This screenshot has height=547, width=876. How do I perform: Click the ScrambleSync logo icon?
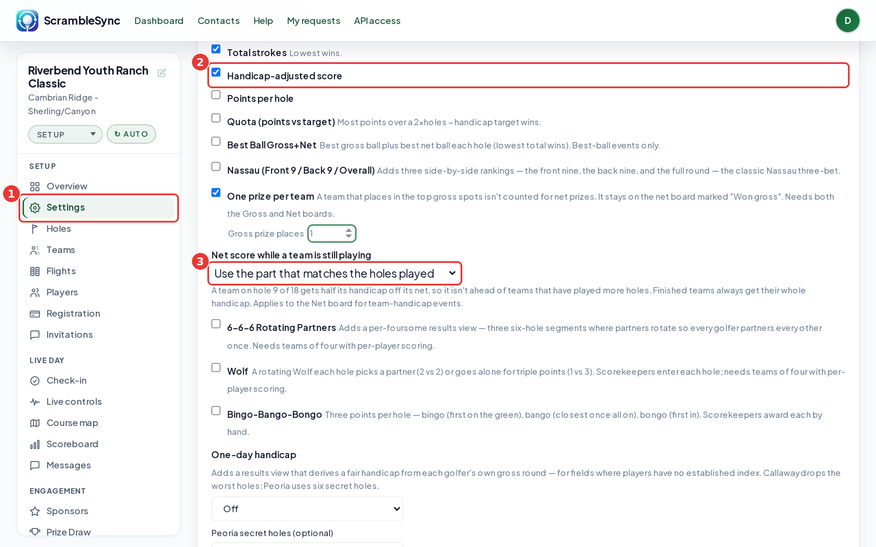[x=27, y=21]
